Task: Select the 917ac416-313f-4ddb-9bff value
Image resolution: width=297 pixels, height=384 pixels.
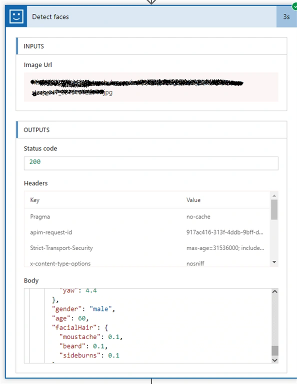Action: [225, 232]
